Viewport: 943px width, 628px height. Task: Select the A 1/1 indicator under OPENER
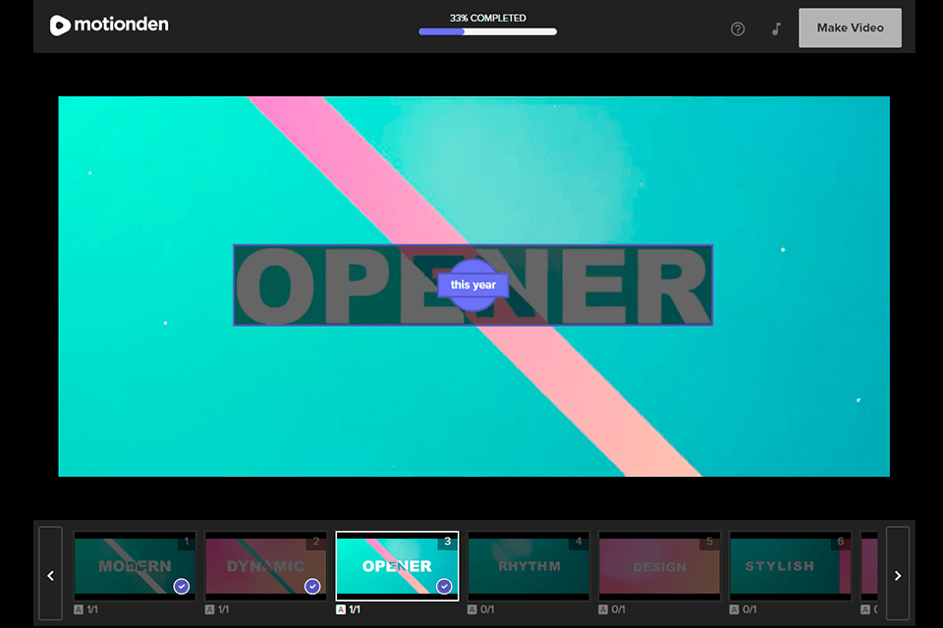(347, 608)
